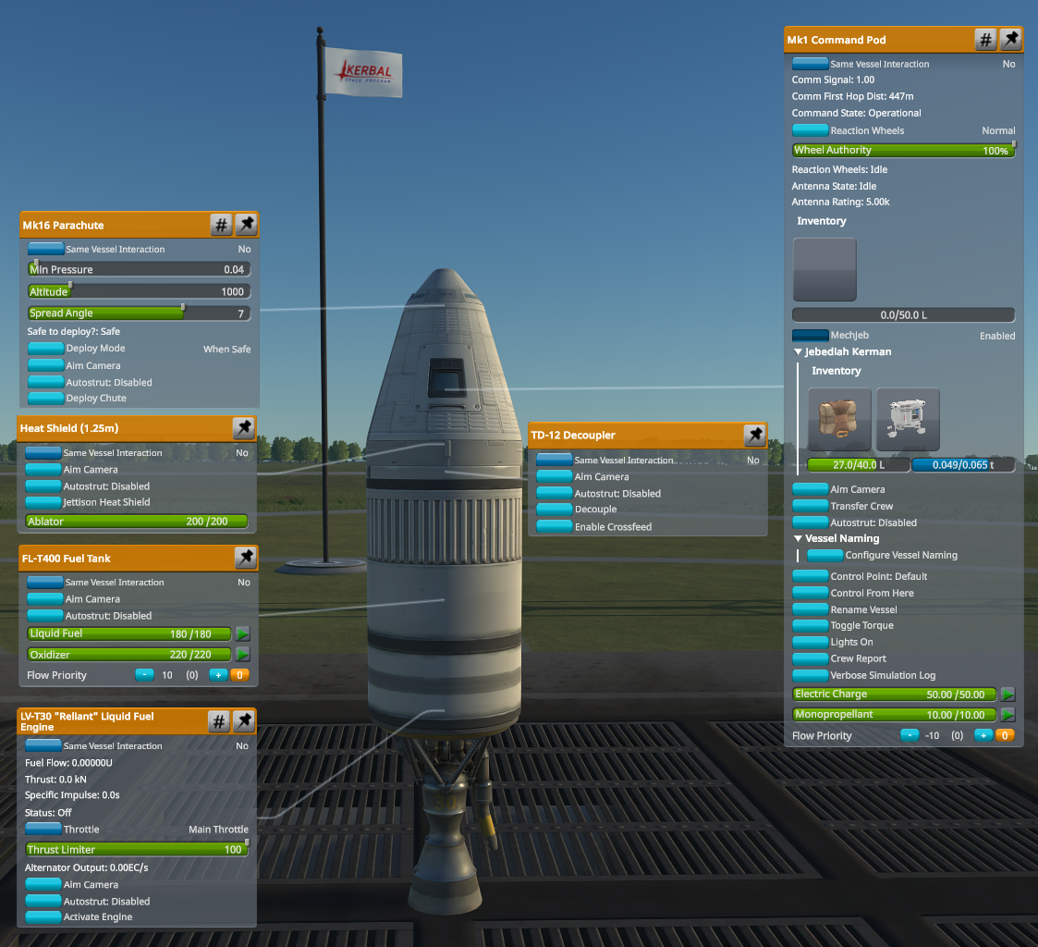Pin the LV-T30 Reliant engine window
This screenshot has width=1038, height=947.
244,721
